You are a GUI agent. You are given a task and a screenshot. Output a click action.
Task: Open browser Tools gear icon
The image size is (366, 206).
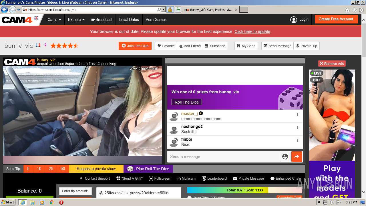click(361, 10)
